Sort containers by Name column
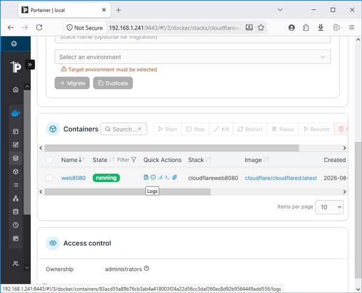Screen dimensions: 362x293 pos(73,160)
